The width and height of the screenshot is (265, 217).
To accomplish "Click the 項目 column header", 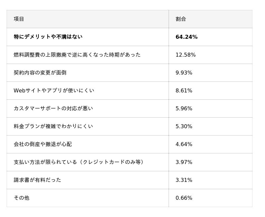I will (19, 19).
